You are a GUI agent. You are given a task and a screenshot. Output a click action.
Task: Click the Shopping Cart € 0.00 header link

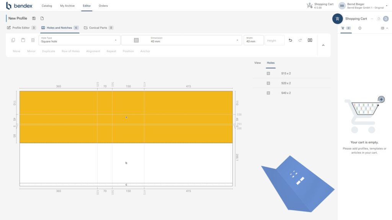click(320, 6)
